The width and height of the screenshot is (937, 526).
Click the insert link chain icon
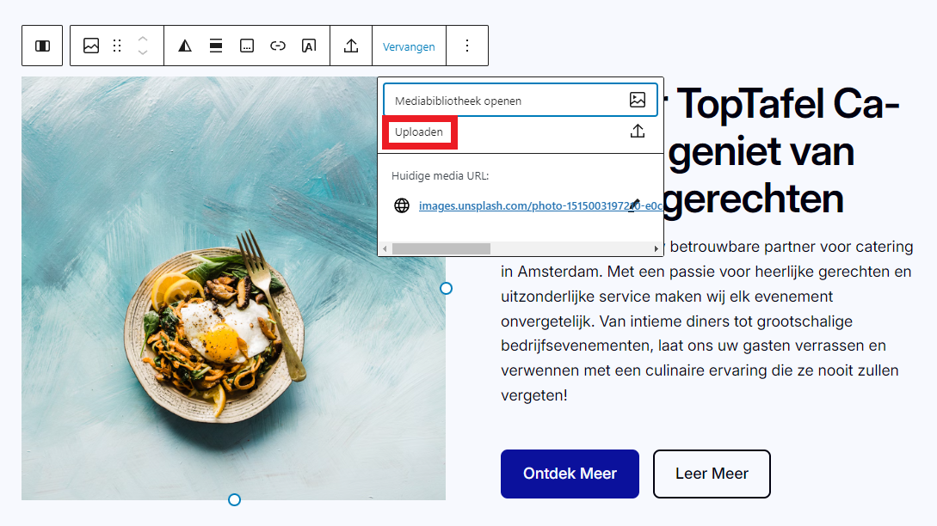278,46
